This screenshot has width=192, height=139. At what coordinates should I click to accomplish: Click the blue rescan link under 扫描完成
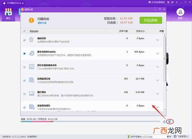click(42, 23)
